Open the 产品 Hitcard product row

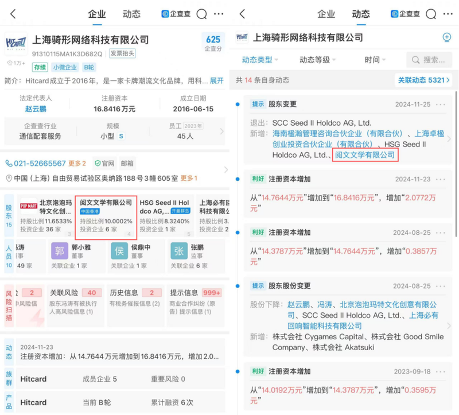click(x=120, y=402)
